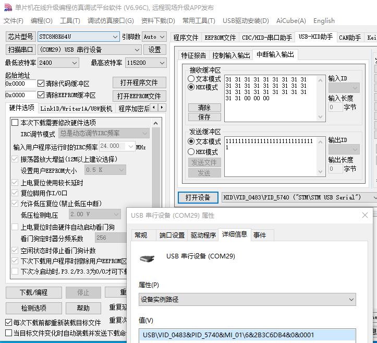This screenshot has width=377, height=343.
Task: Open the 常用工具(T) menu
Action: tap(199, 21)
